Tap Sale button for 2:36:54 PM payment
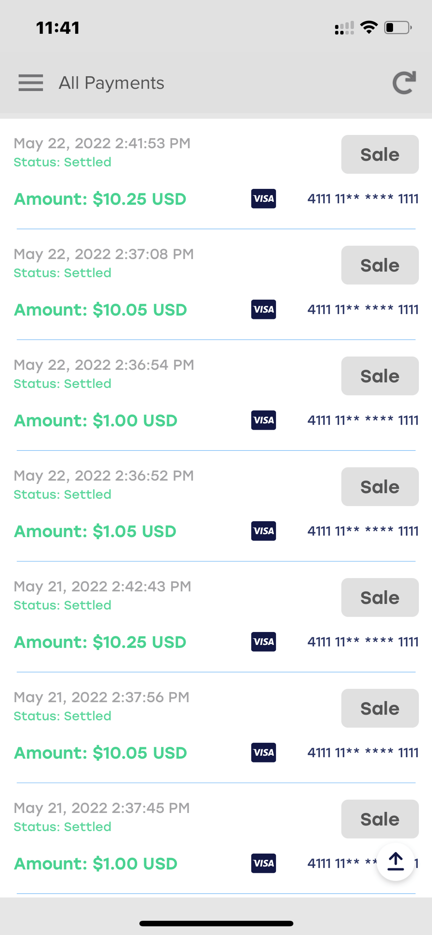432x935 pixels. (x=380, y=376)
